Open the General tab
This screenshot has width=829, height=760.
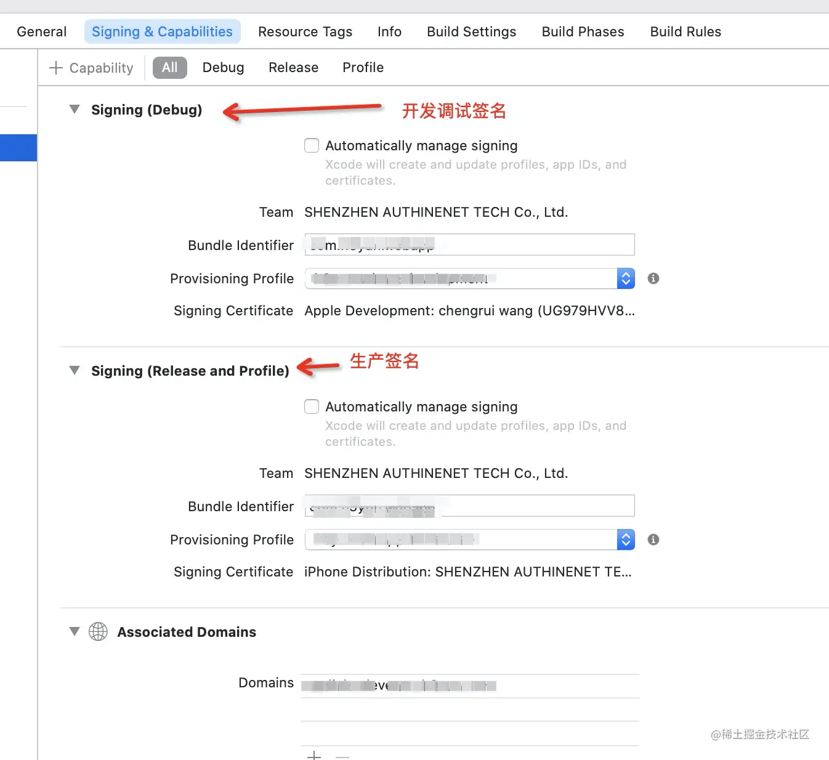coord(41,31)
